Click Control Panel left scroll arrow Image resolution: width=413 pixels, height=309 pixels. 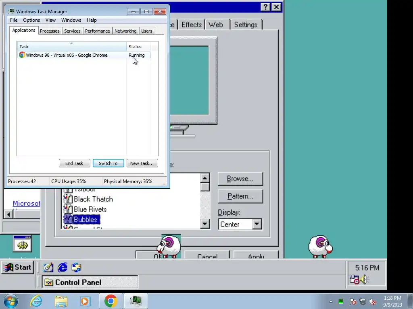click(8, 214)
